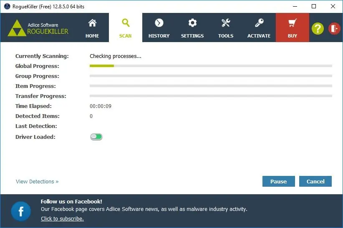The image size is (343, 228).
Task: Open help question mark icon
Action: 318,29
